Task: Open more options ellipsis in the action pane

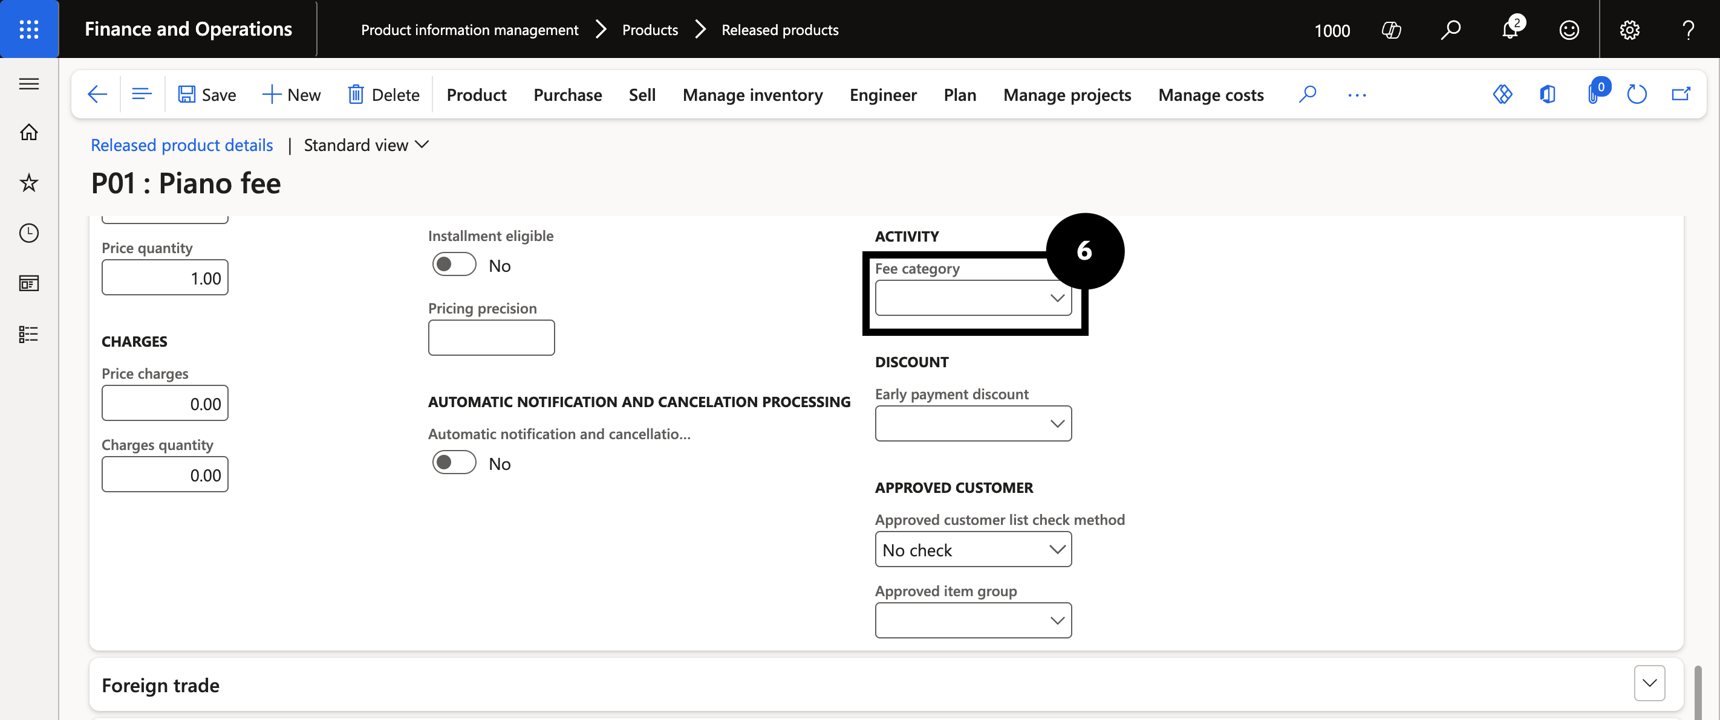Action: (1357, 95)
